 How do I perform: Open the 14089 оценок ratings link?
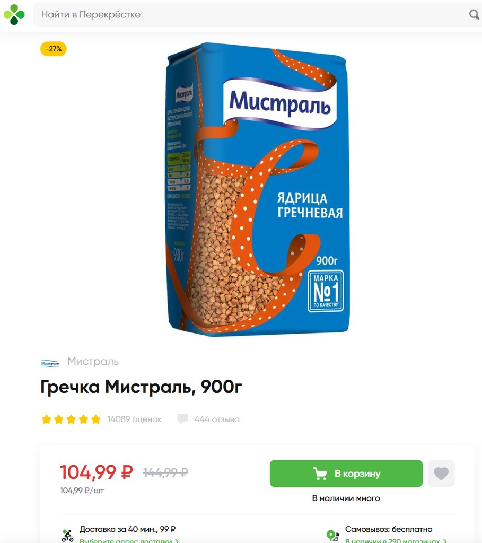pos(134,419)
